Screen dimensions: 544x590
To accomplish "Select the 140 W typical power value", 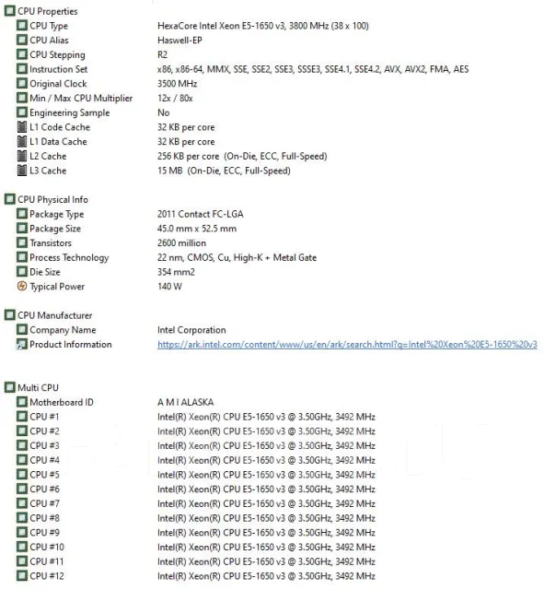I will point(169,287).
